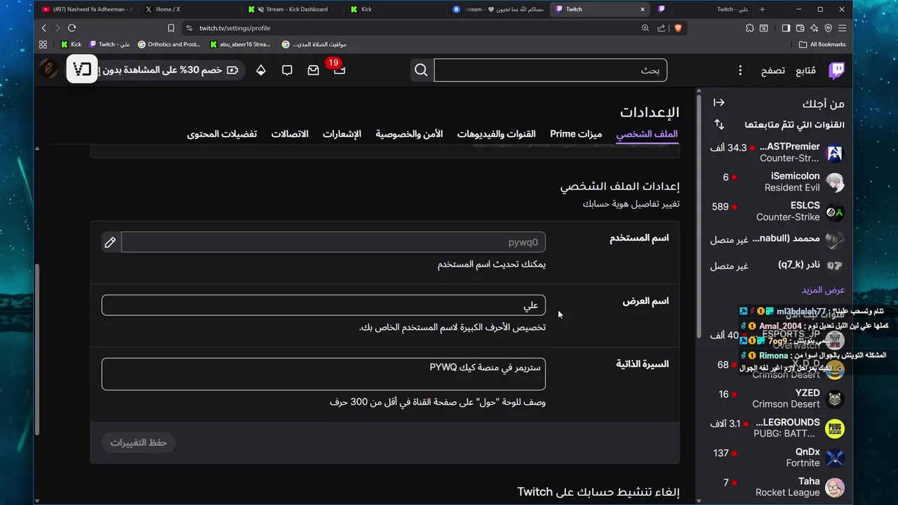Open ESLCS Counter-Strike channel
The width and height of the screenshot is (898, 505).
tap(776, 211)
